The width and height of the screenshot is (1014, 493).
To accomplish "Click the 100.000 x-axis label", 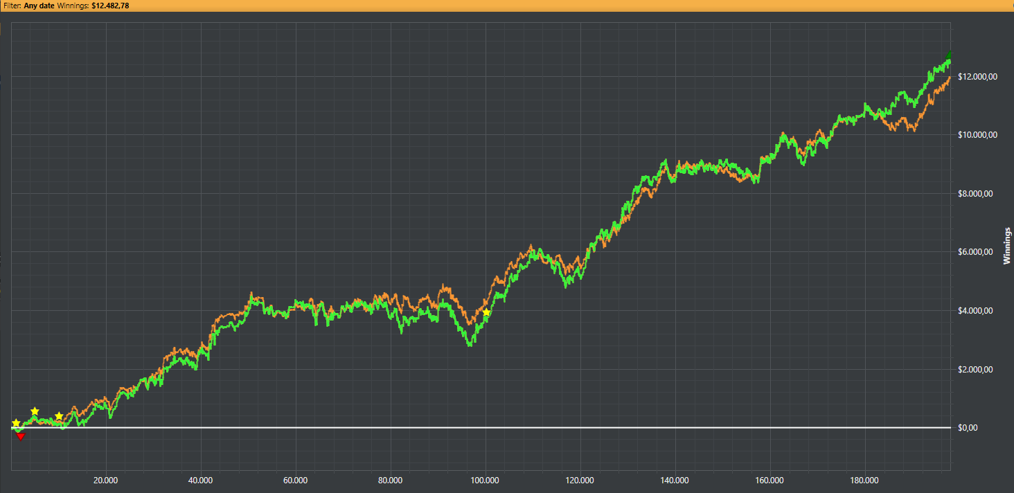I will click(486, 480).
